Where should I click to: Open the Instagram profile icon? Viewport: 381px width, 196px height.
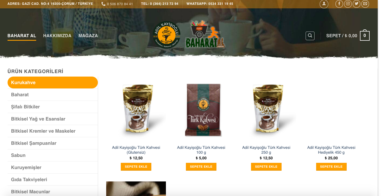click(x=348, y=4)
